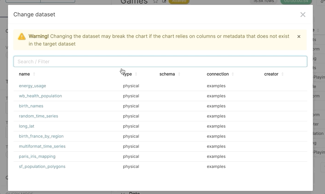The image size is (325, 194).
Task: Sort by schema column
Action: click(179, 74)
